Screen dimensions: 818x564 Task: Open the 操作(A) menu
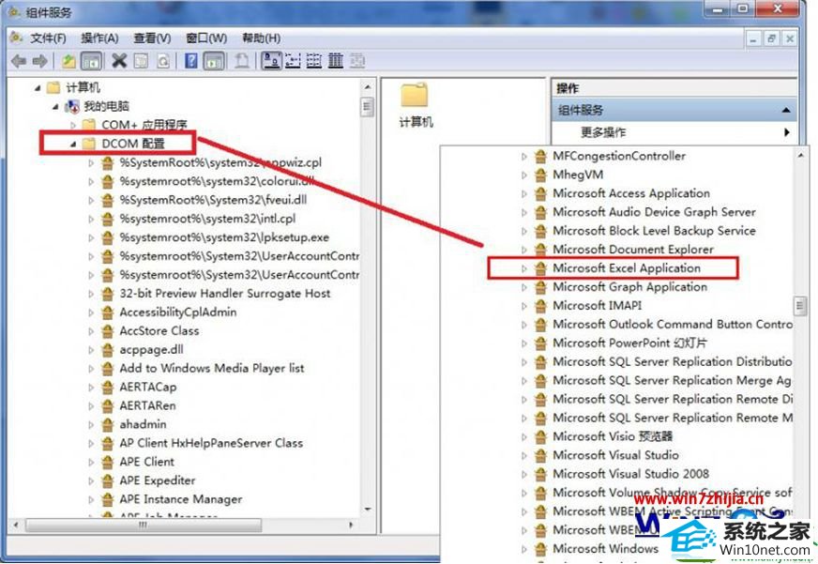tap(99, 38)
